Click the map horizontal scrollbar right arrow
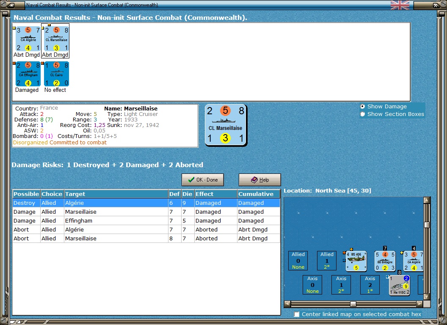 pyautogui.click(x=419, y=304)
